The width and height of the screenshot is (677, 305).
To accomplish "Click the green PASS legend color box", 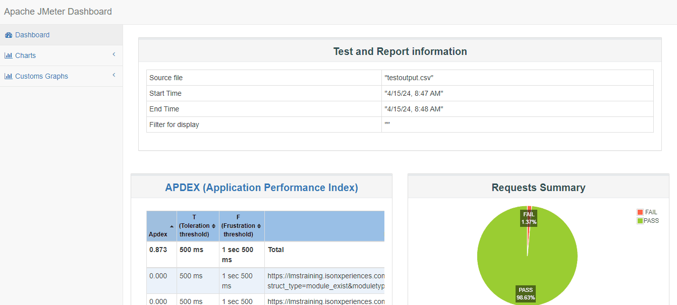I will [640, 221].
